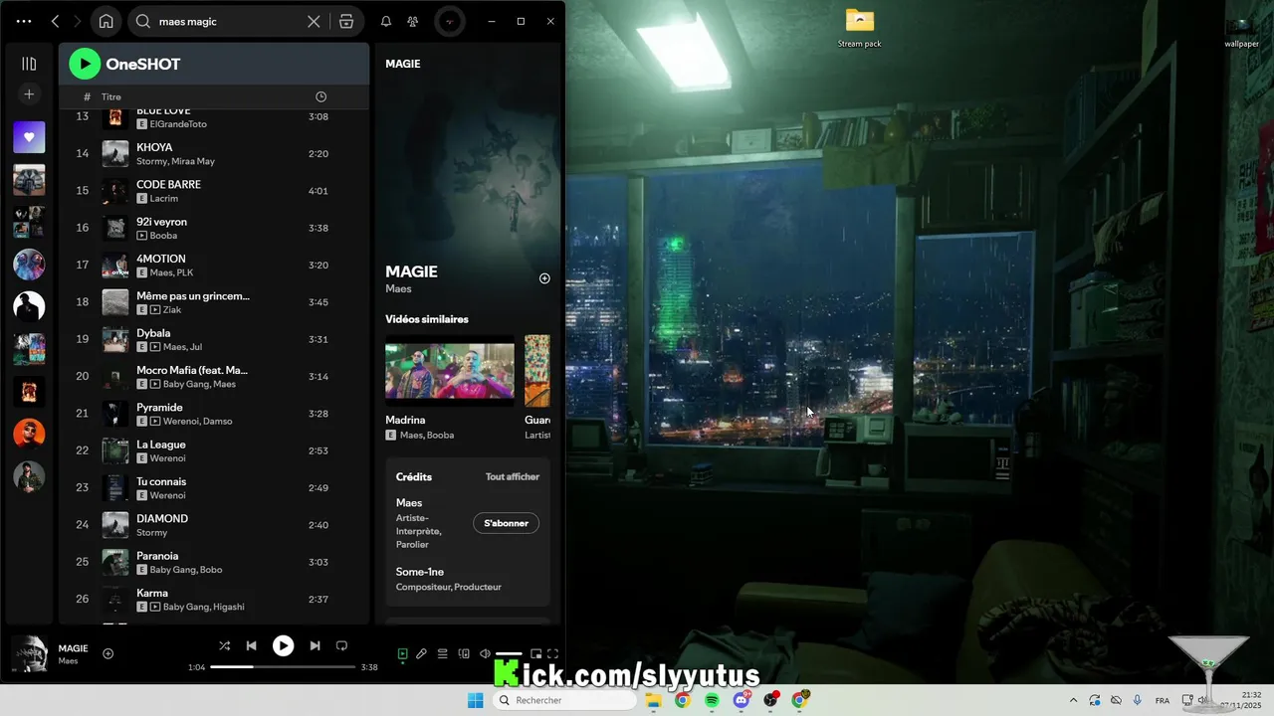Play the OneSHOT playlist
1274x716 pixels.
coord(85,64)
